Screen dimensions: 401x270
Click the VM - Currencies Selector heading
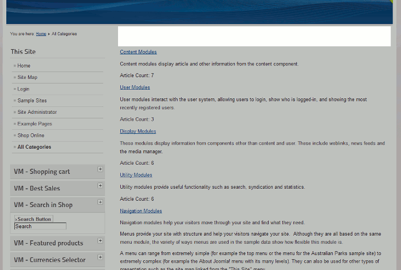point(50,260)
